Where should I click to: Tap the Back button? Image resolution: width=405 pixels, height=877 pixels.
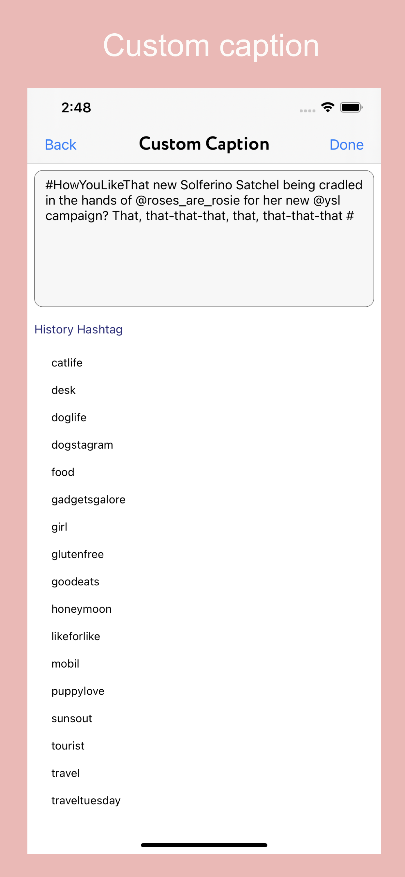click(60, 145)
